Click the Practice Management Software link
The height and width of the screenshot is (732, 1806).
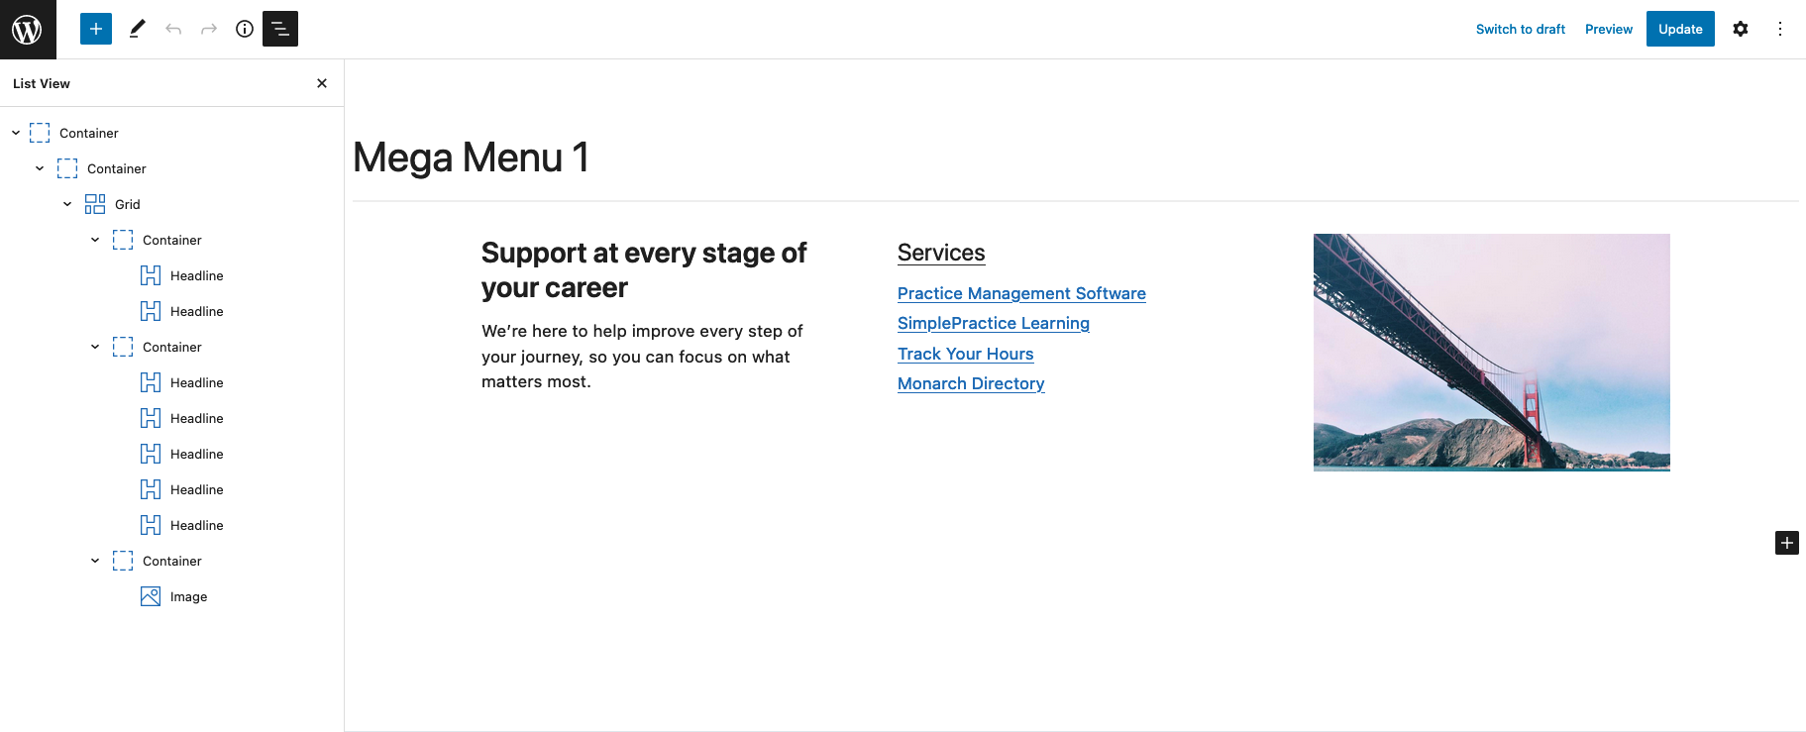tap(1021, 293)
